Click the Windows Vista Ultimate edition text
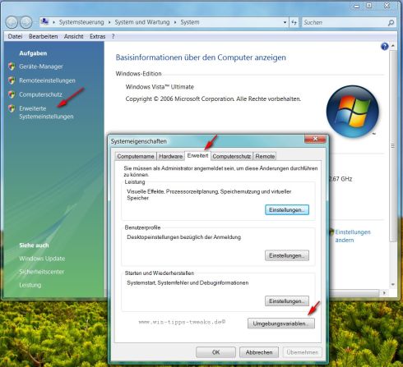 [x=160, y=87]
